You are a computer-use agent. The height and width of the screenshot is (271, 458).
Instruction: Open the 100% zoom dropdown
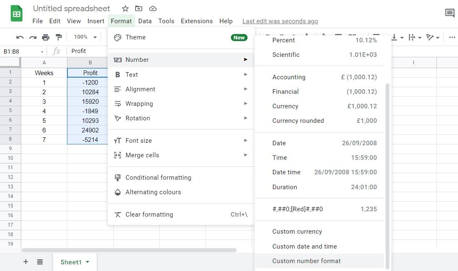pos(84,37)
